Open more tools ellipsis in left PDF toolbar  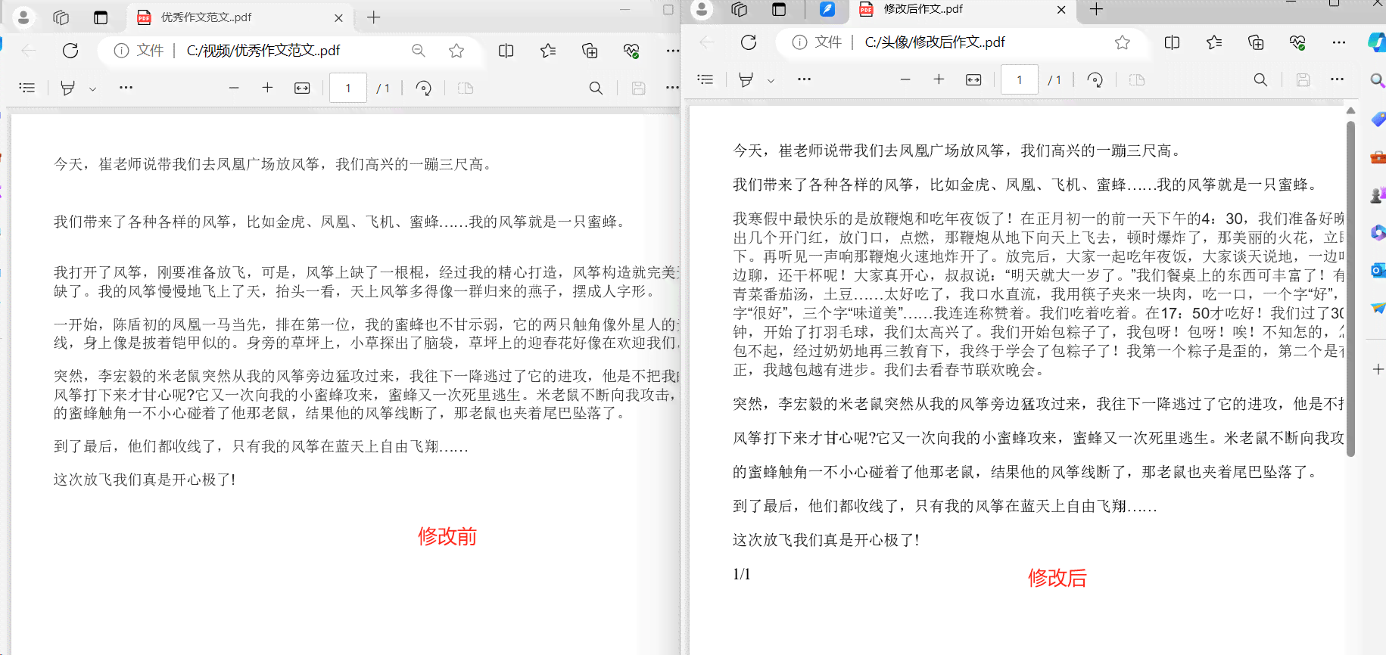[x=126, y=88]
